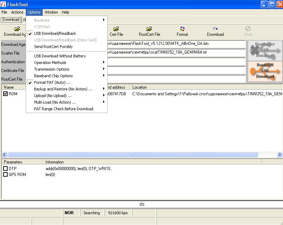Close the open Options menu
The height and width of the screenshot is (225, 283).
(x=34, y=12)
